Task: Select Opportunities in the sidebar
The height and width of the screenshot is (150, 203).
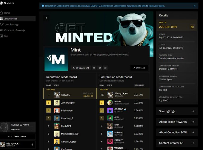Action: pyautogui.click(x=18, y=18)
